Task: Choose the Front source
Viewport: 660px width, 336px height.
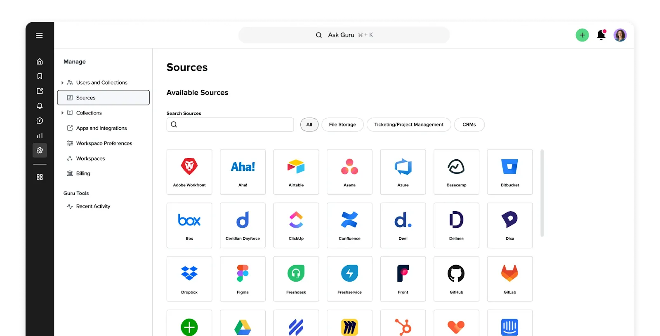Action: pos(403,279)
